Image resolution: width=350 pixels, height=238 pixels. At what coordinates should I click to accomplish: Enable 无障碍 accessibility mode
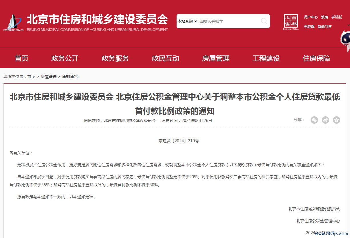tap(309, 27)
